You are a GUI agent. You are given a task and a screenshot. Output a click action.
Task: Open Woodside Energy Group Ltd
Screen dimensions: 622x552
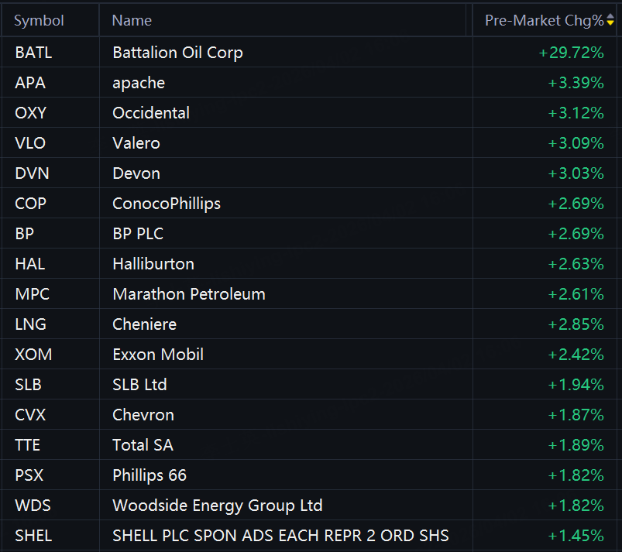pyautogui.click(x=218, y=506)
